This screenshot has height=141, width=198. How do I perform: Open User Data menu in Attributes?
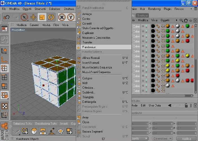pos(155,105)
